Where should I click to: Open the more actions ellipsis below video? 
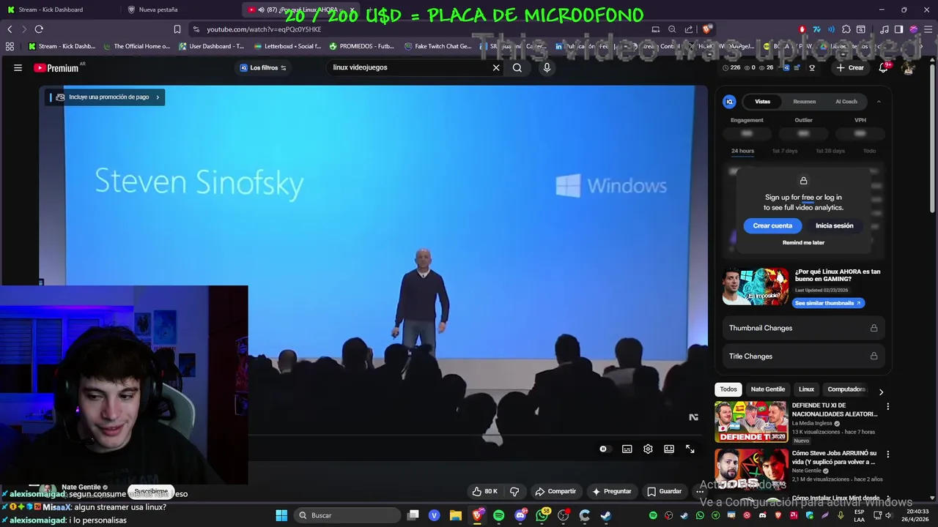pyautogui.click(x=700, y=491)
